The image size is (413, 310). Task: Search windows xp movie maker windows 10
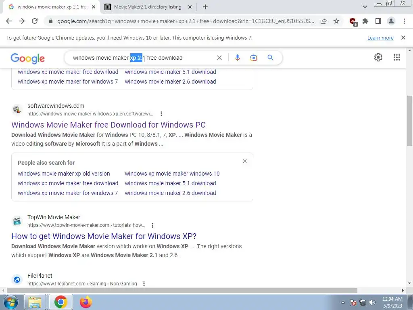[172, 174]
